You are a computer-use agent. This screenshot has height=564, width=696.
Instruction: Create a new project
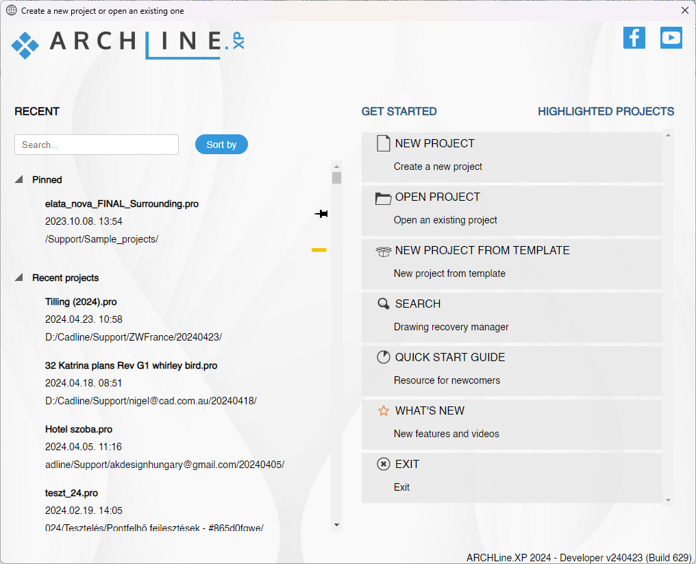512,157
